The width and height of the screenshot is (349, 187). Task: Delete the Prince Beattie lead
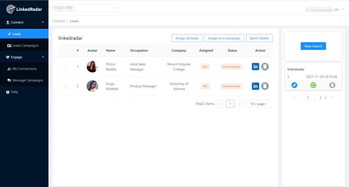pyautogui.click(x=265, y=67)
